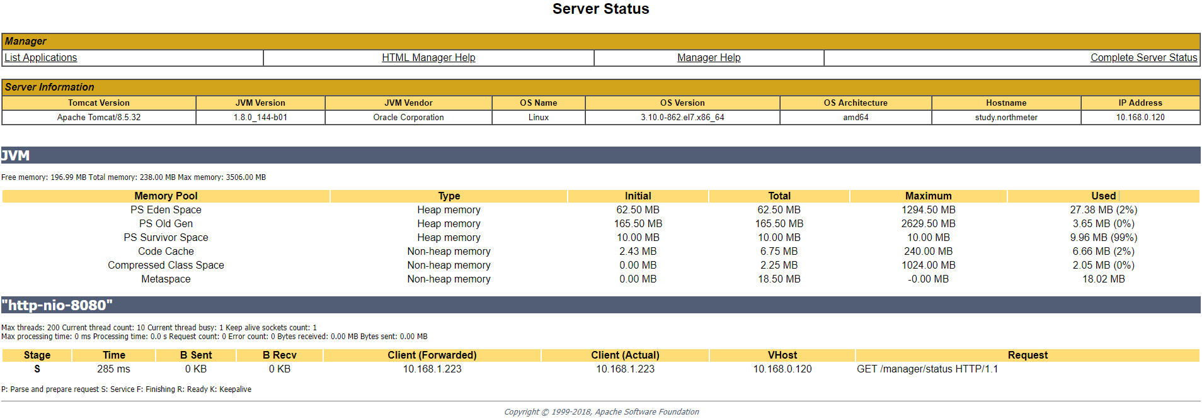Click the JVM section heading
Image resolution: width=1202 pixels, height=419 pixels.
(16, 155)
